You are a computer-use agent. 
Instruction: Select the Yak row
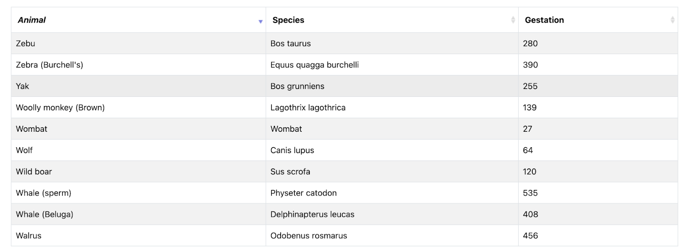[x=23, y=86]
